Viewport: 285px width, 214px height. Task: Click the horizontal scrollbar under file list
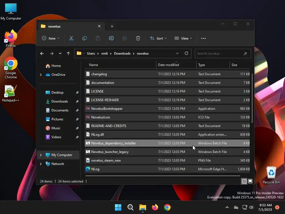click(163, 176)
